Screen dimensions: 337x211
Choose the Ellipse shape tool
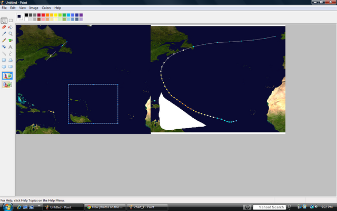click(x=4, y=67)
